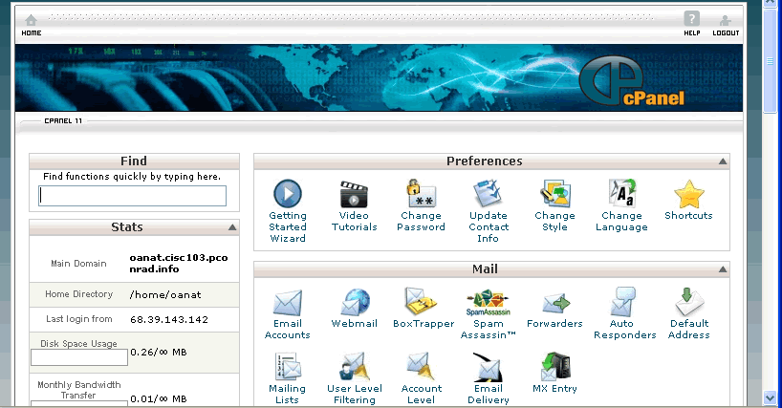Click the Disk Space Usage bar
The height and width of the screenshot is (408, 782).
pos(79,357)
